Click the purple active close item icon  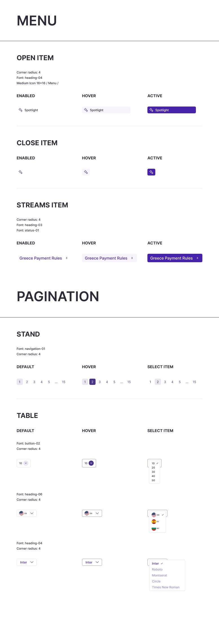[x=151, y=172]
